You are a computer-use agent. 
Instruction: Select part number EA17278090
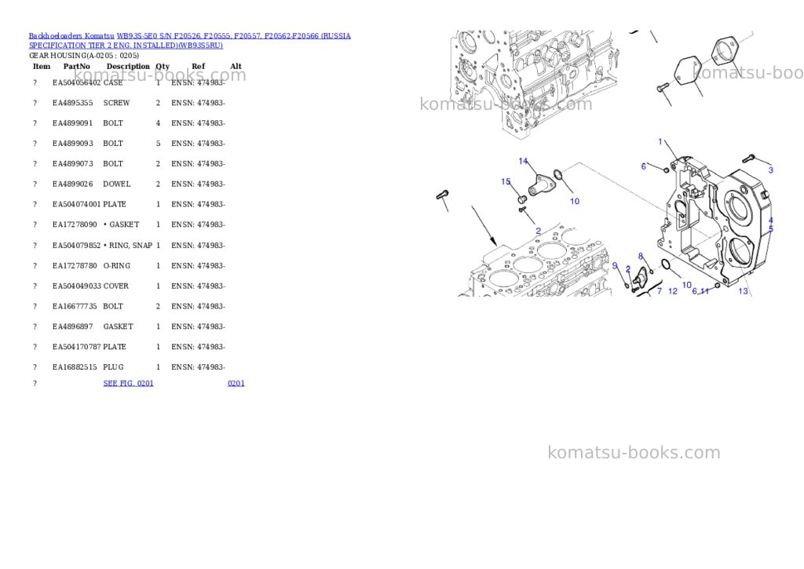(75, 224)
